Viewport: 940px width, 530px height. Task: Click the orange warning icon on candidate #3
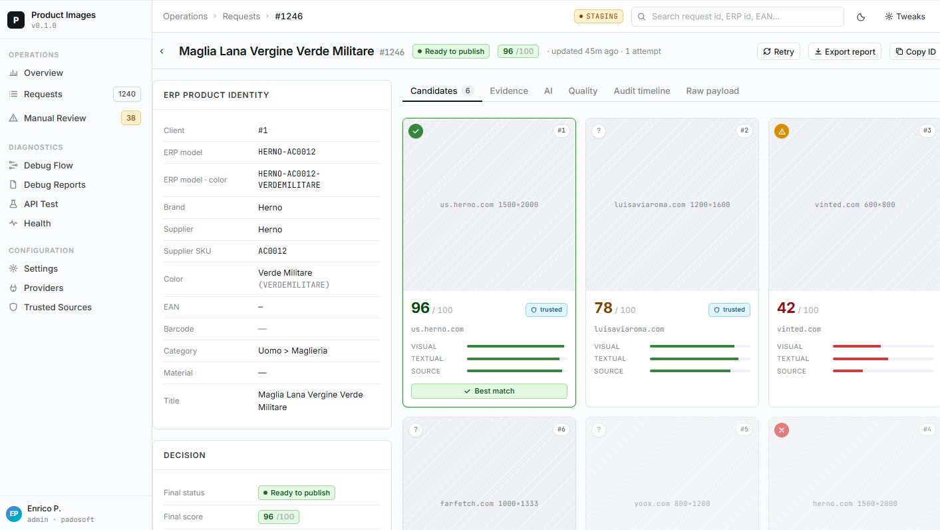click(782, 131)
